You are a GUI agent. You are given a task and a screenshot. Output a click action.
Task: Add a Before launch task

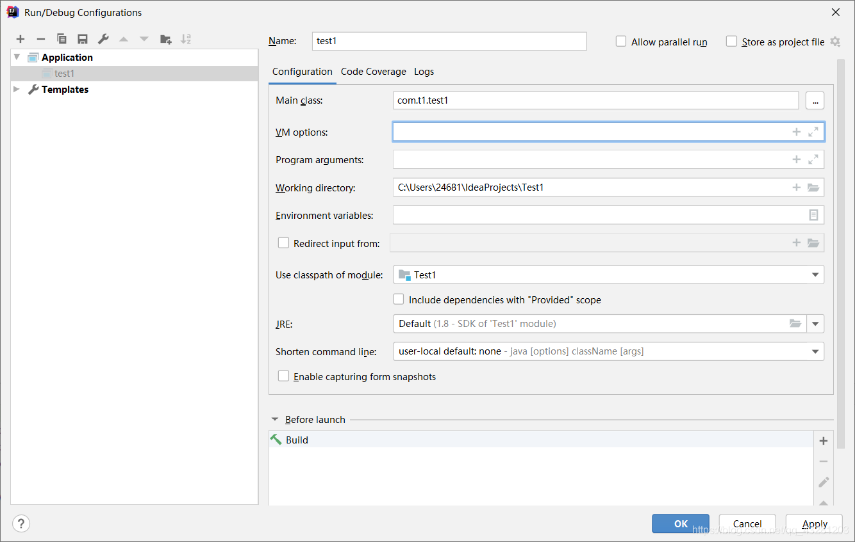[823, 440]
